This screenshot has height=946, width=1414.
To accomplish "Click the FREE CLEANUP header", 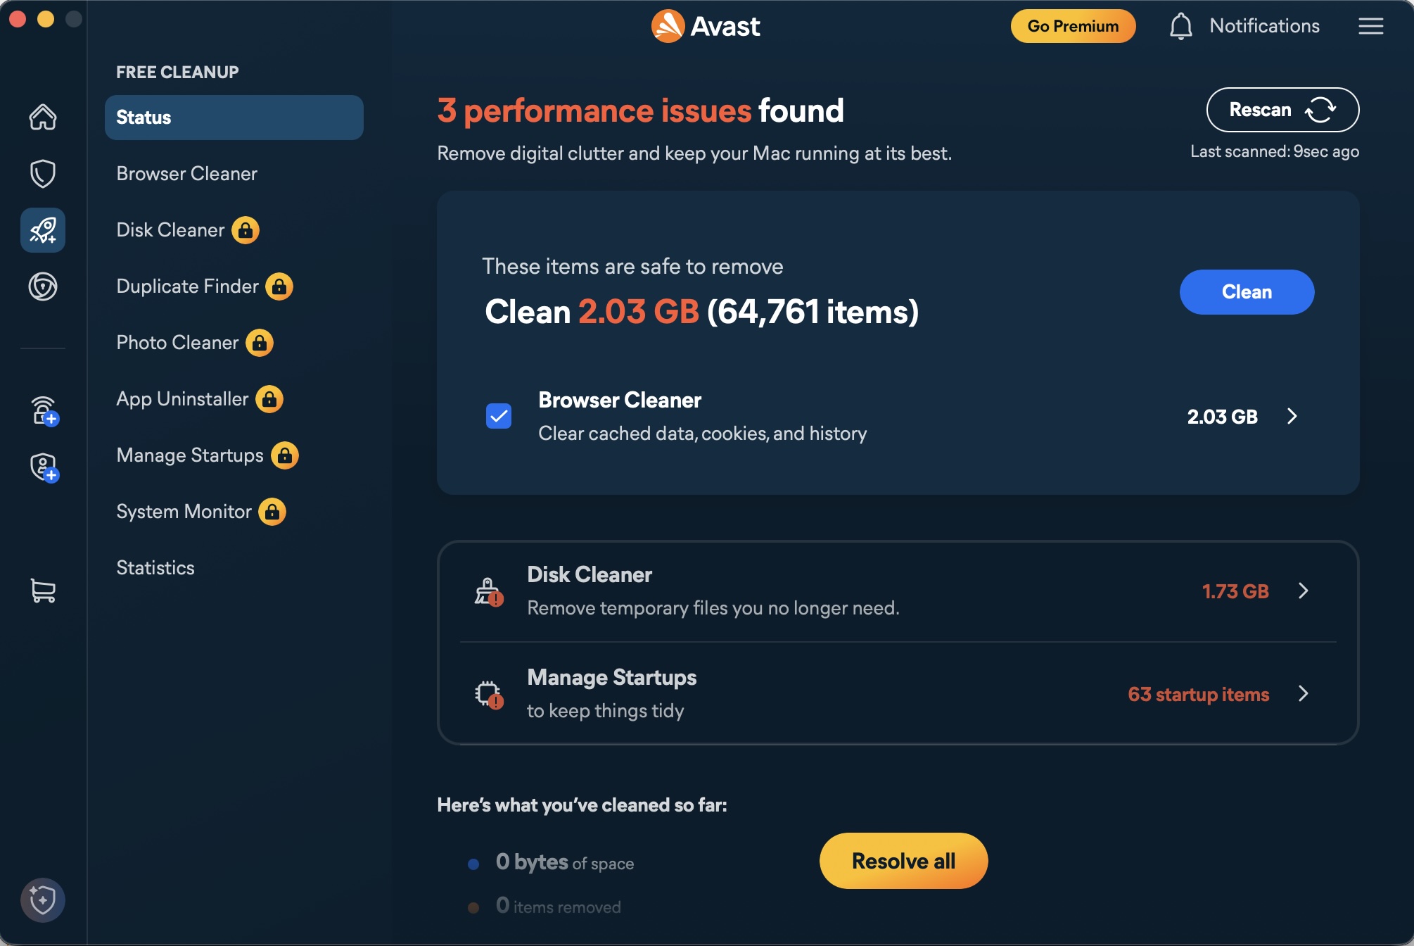I will point(177,72).
